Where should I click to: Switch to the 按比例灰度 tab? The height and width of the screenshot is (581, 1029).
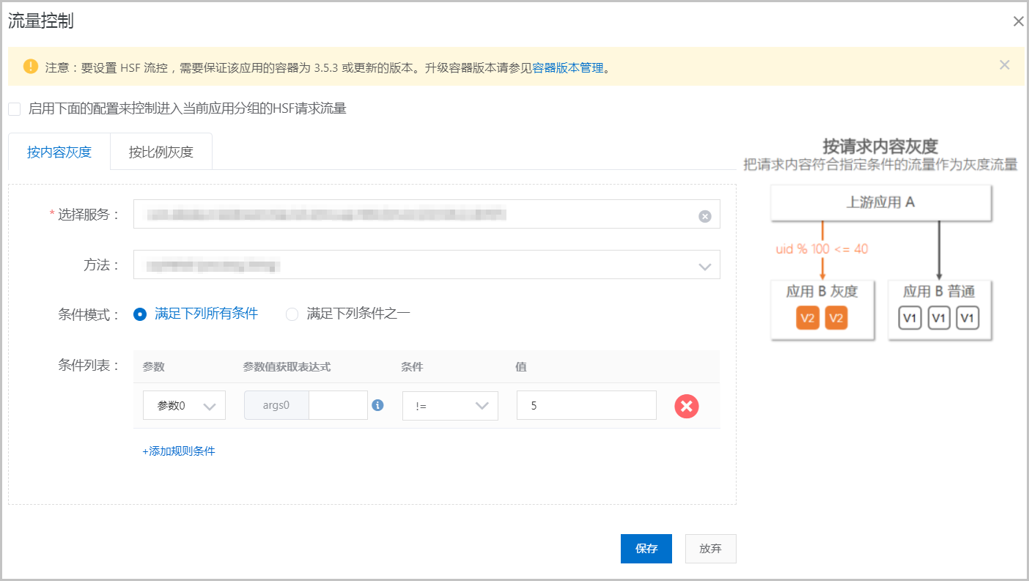point(161,152)
